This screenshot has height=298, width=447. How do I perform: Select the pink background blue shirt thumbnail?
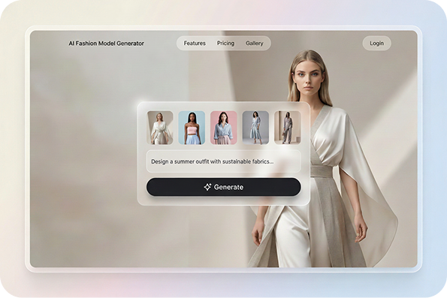coord(224,128)
